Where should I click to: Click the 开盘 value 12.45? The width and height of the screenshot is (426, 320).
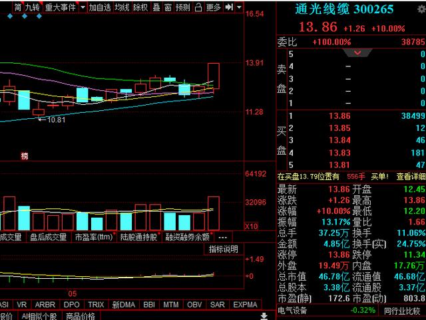(414, 189)
